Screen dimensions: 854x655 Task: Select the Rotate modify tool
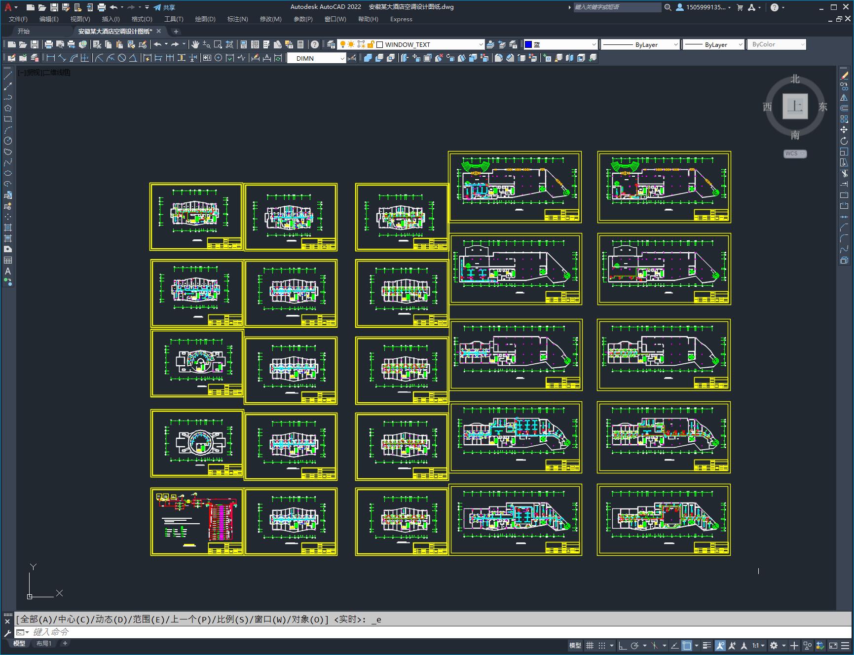(x=844, y=141)
